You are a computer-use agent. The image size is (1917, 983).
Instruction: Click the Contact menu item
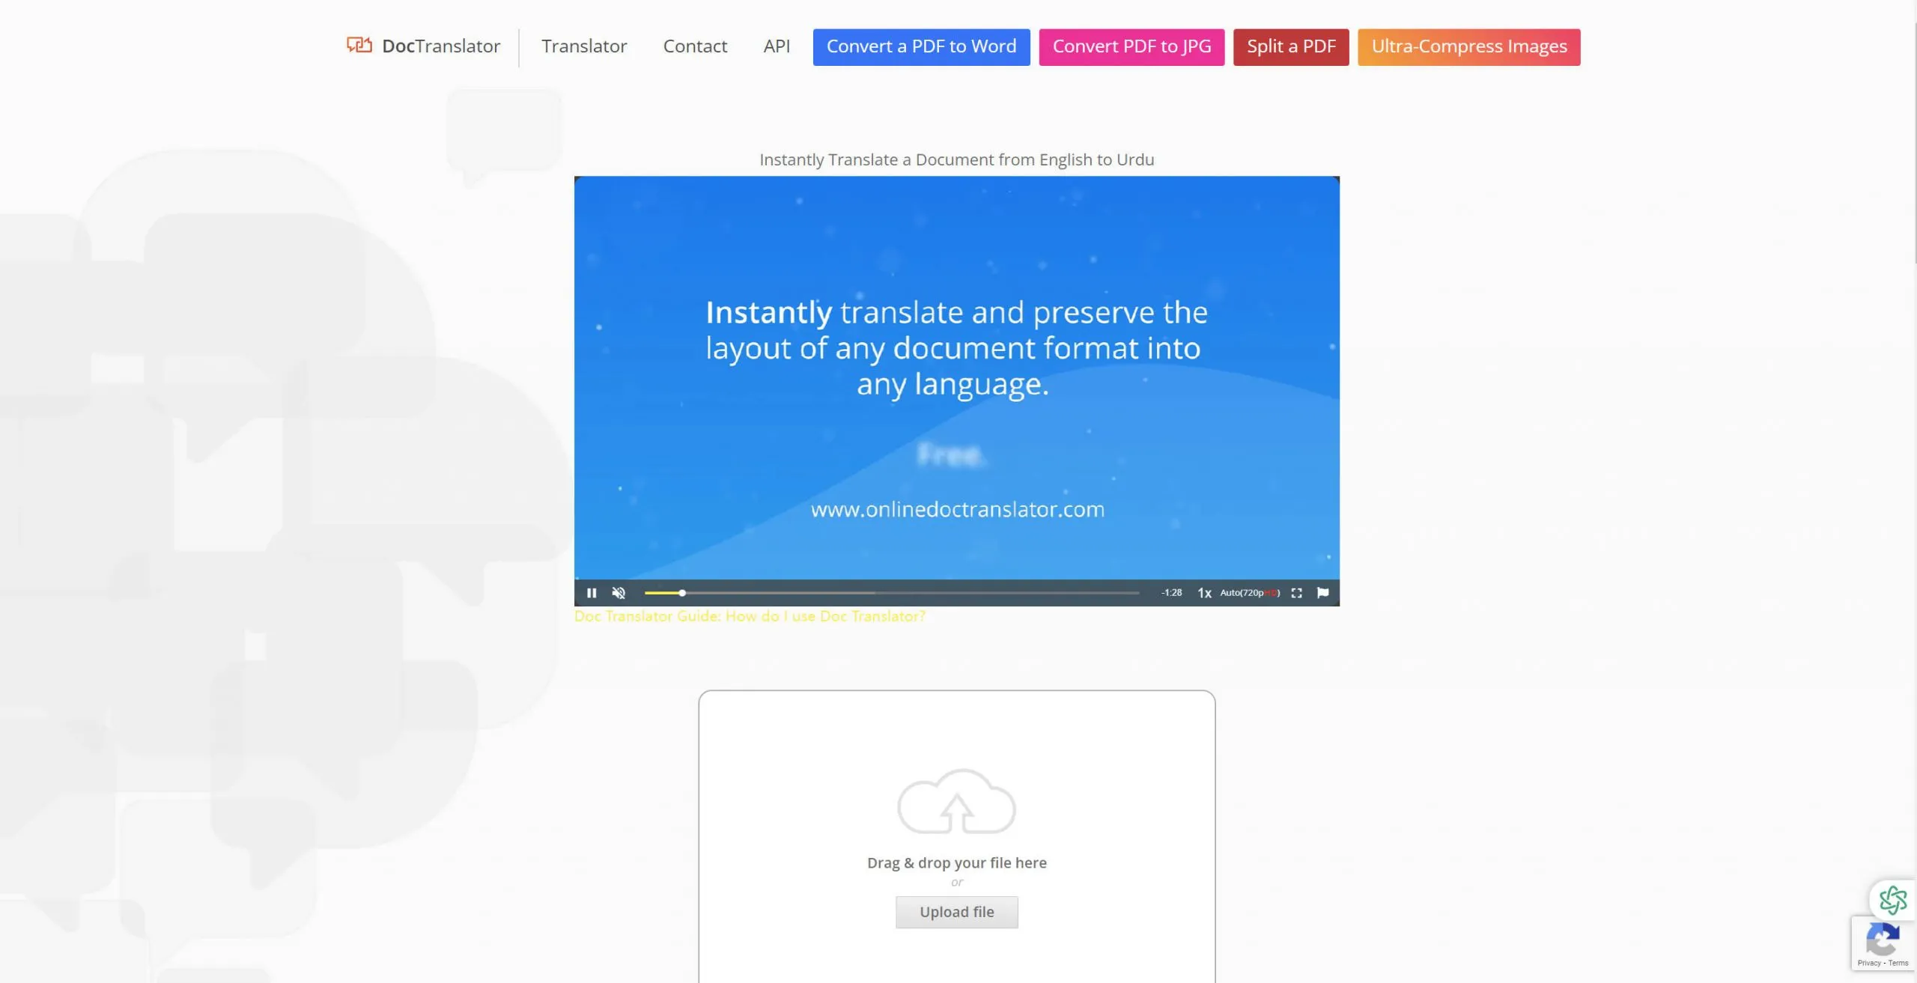[695, 46]
